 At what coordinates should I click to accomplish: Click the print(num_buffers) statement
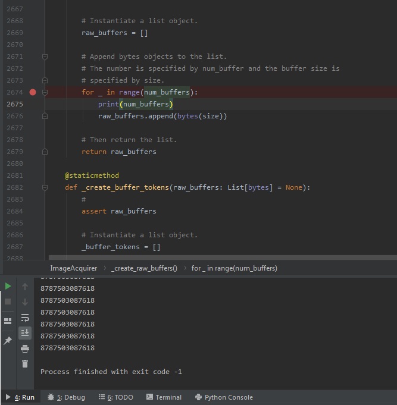click(136, 104)
